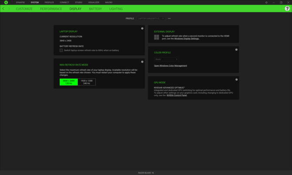This screenshot has height=175, width=292.
Task: Open the Visualizer menu
Action: pos(94,3)
